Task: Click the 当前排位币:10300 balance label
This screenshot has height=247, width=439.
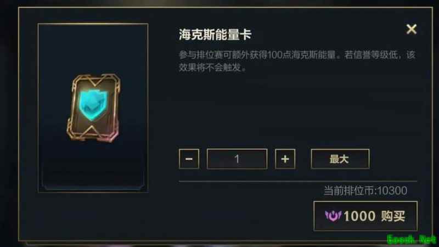Action: tap(365, 190)
